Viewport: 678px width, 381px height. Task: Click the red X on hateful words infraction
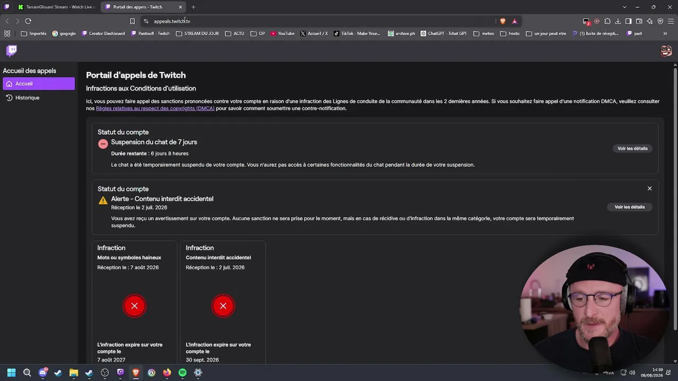[135, 306]
